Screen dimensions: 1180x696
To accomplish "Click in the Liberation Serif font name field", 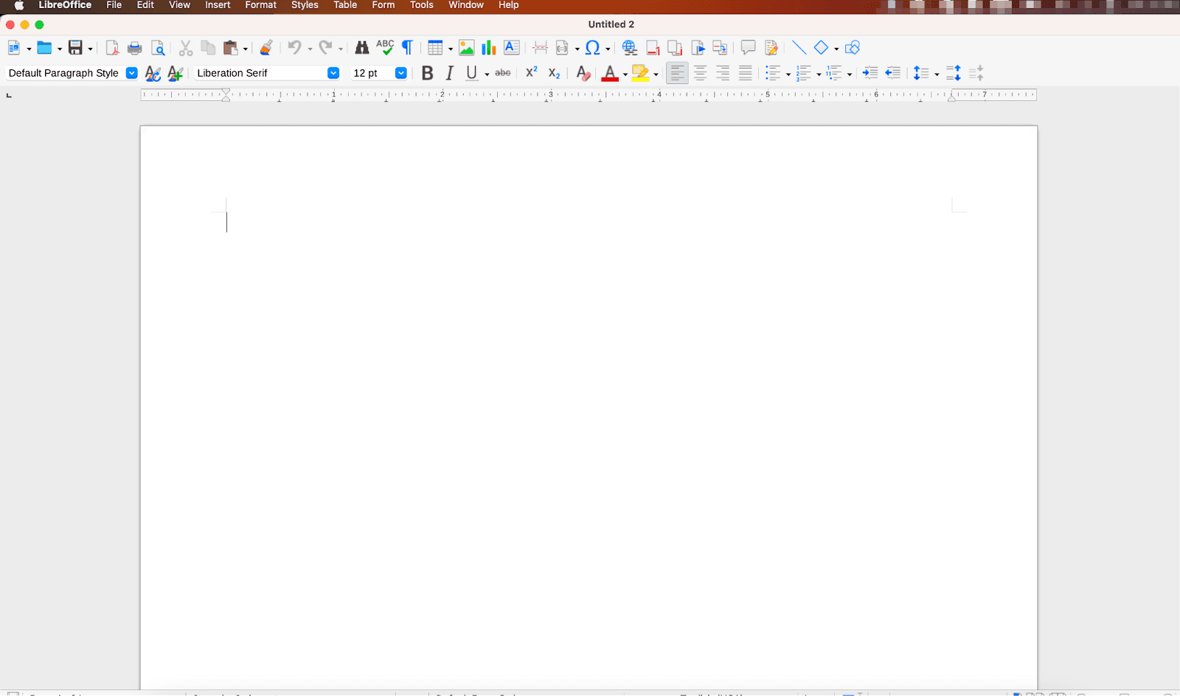I will click(258, 73).
